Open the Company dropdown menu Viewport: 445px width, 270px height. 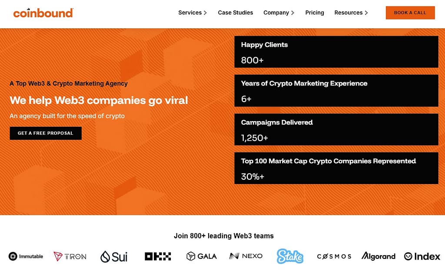pos(278,13)
